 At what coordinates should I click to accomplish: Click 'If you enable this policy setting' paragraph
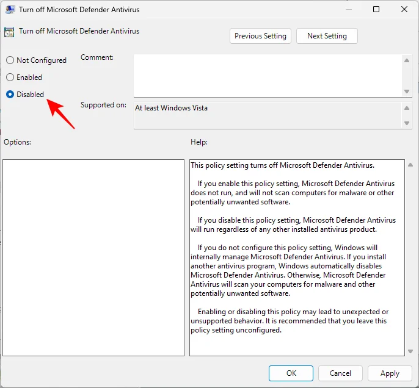coord(293,193)
